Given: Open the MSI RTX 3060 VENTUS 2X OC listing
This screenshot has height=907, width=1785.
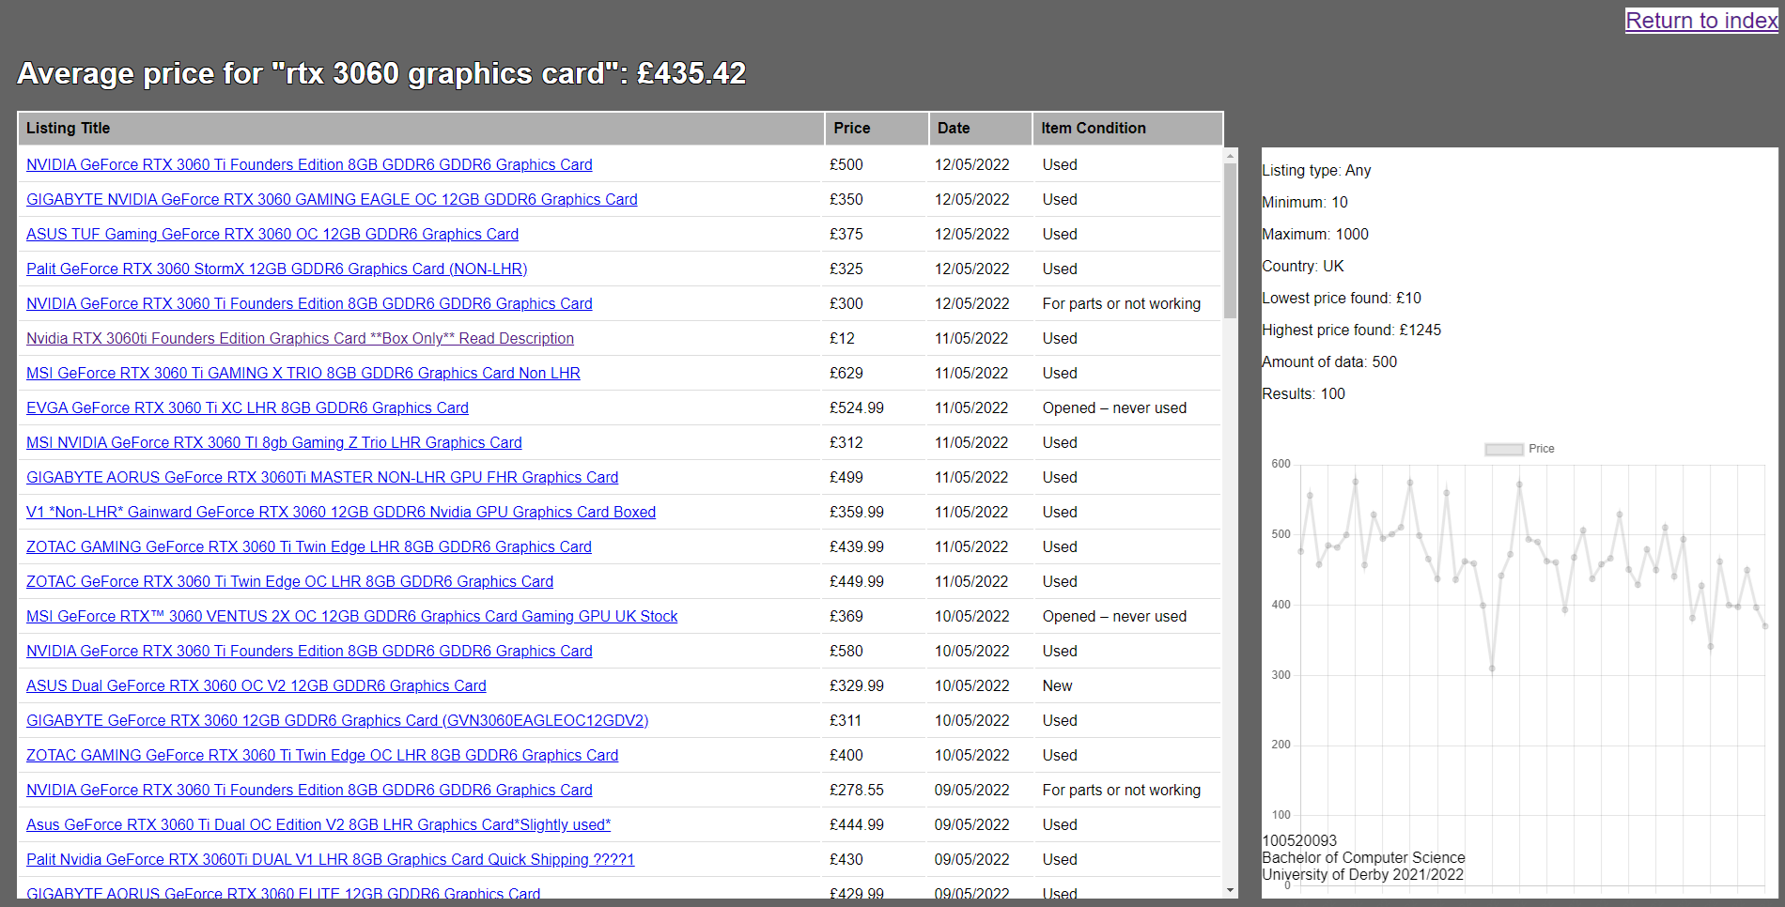Looking at the screenshot, I should tap(351, 616).
